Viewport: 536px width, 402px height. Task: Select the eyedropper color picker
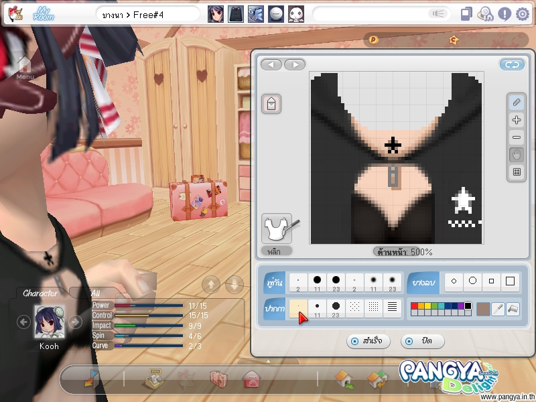(x=498, y=309)
